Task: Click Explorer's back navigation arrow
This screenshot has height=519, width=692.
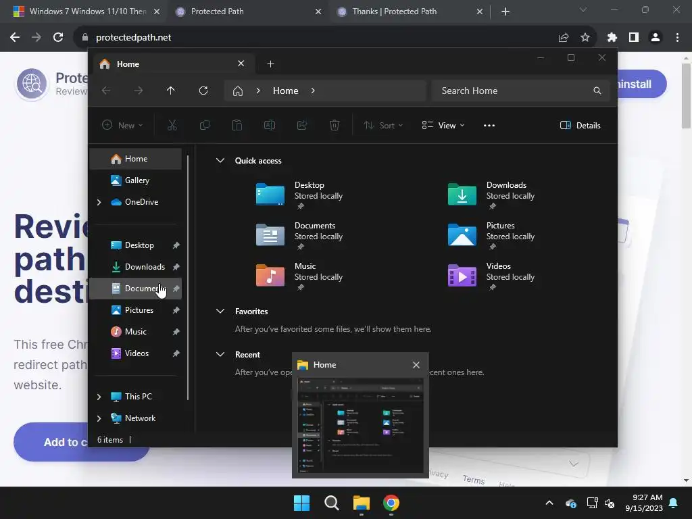Action: click(106, 91)
